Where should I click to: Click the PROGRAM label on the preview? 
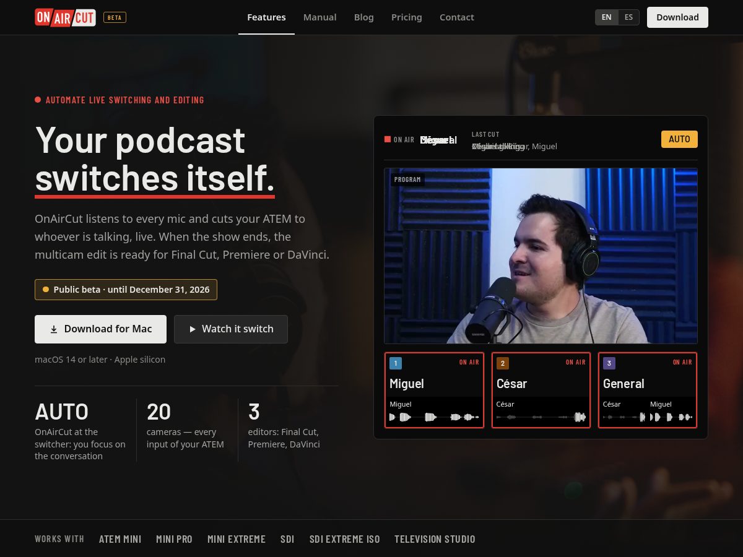pos(407,179)
